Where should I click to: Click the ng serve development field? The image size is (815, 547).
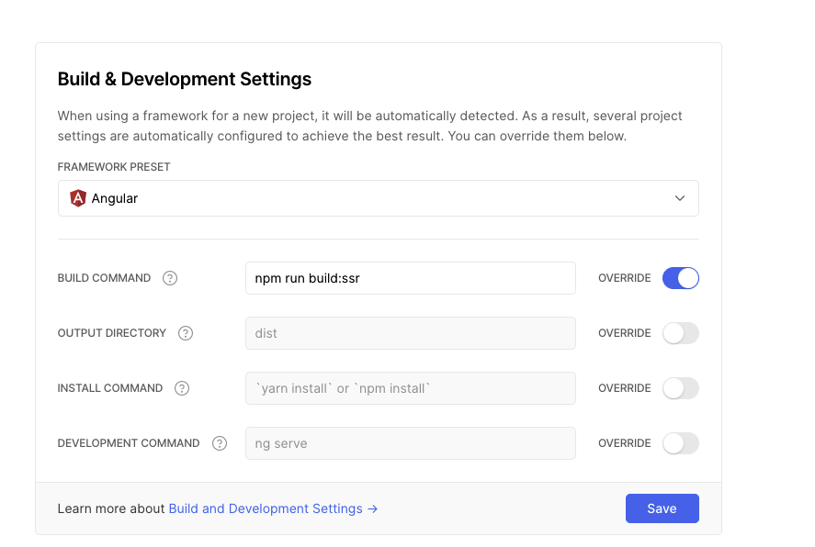(x=411, y=443)
